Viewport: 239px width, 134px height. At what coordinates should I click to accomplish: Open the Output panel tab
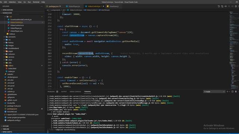64,92
